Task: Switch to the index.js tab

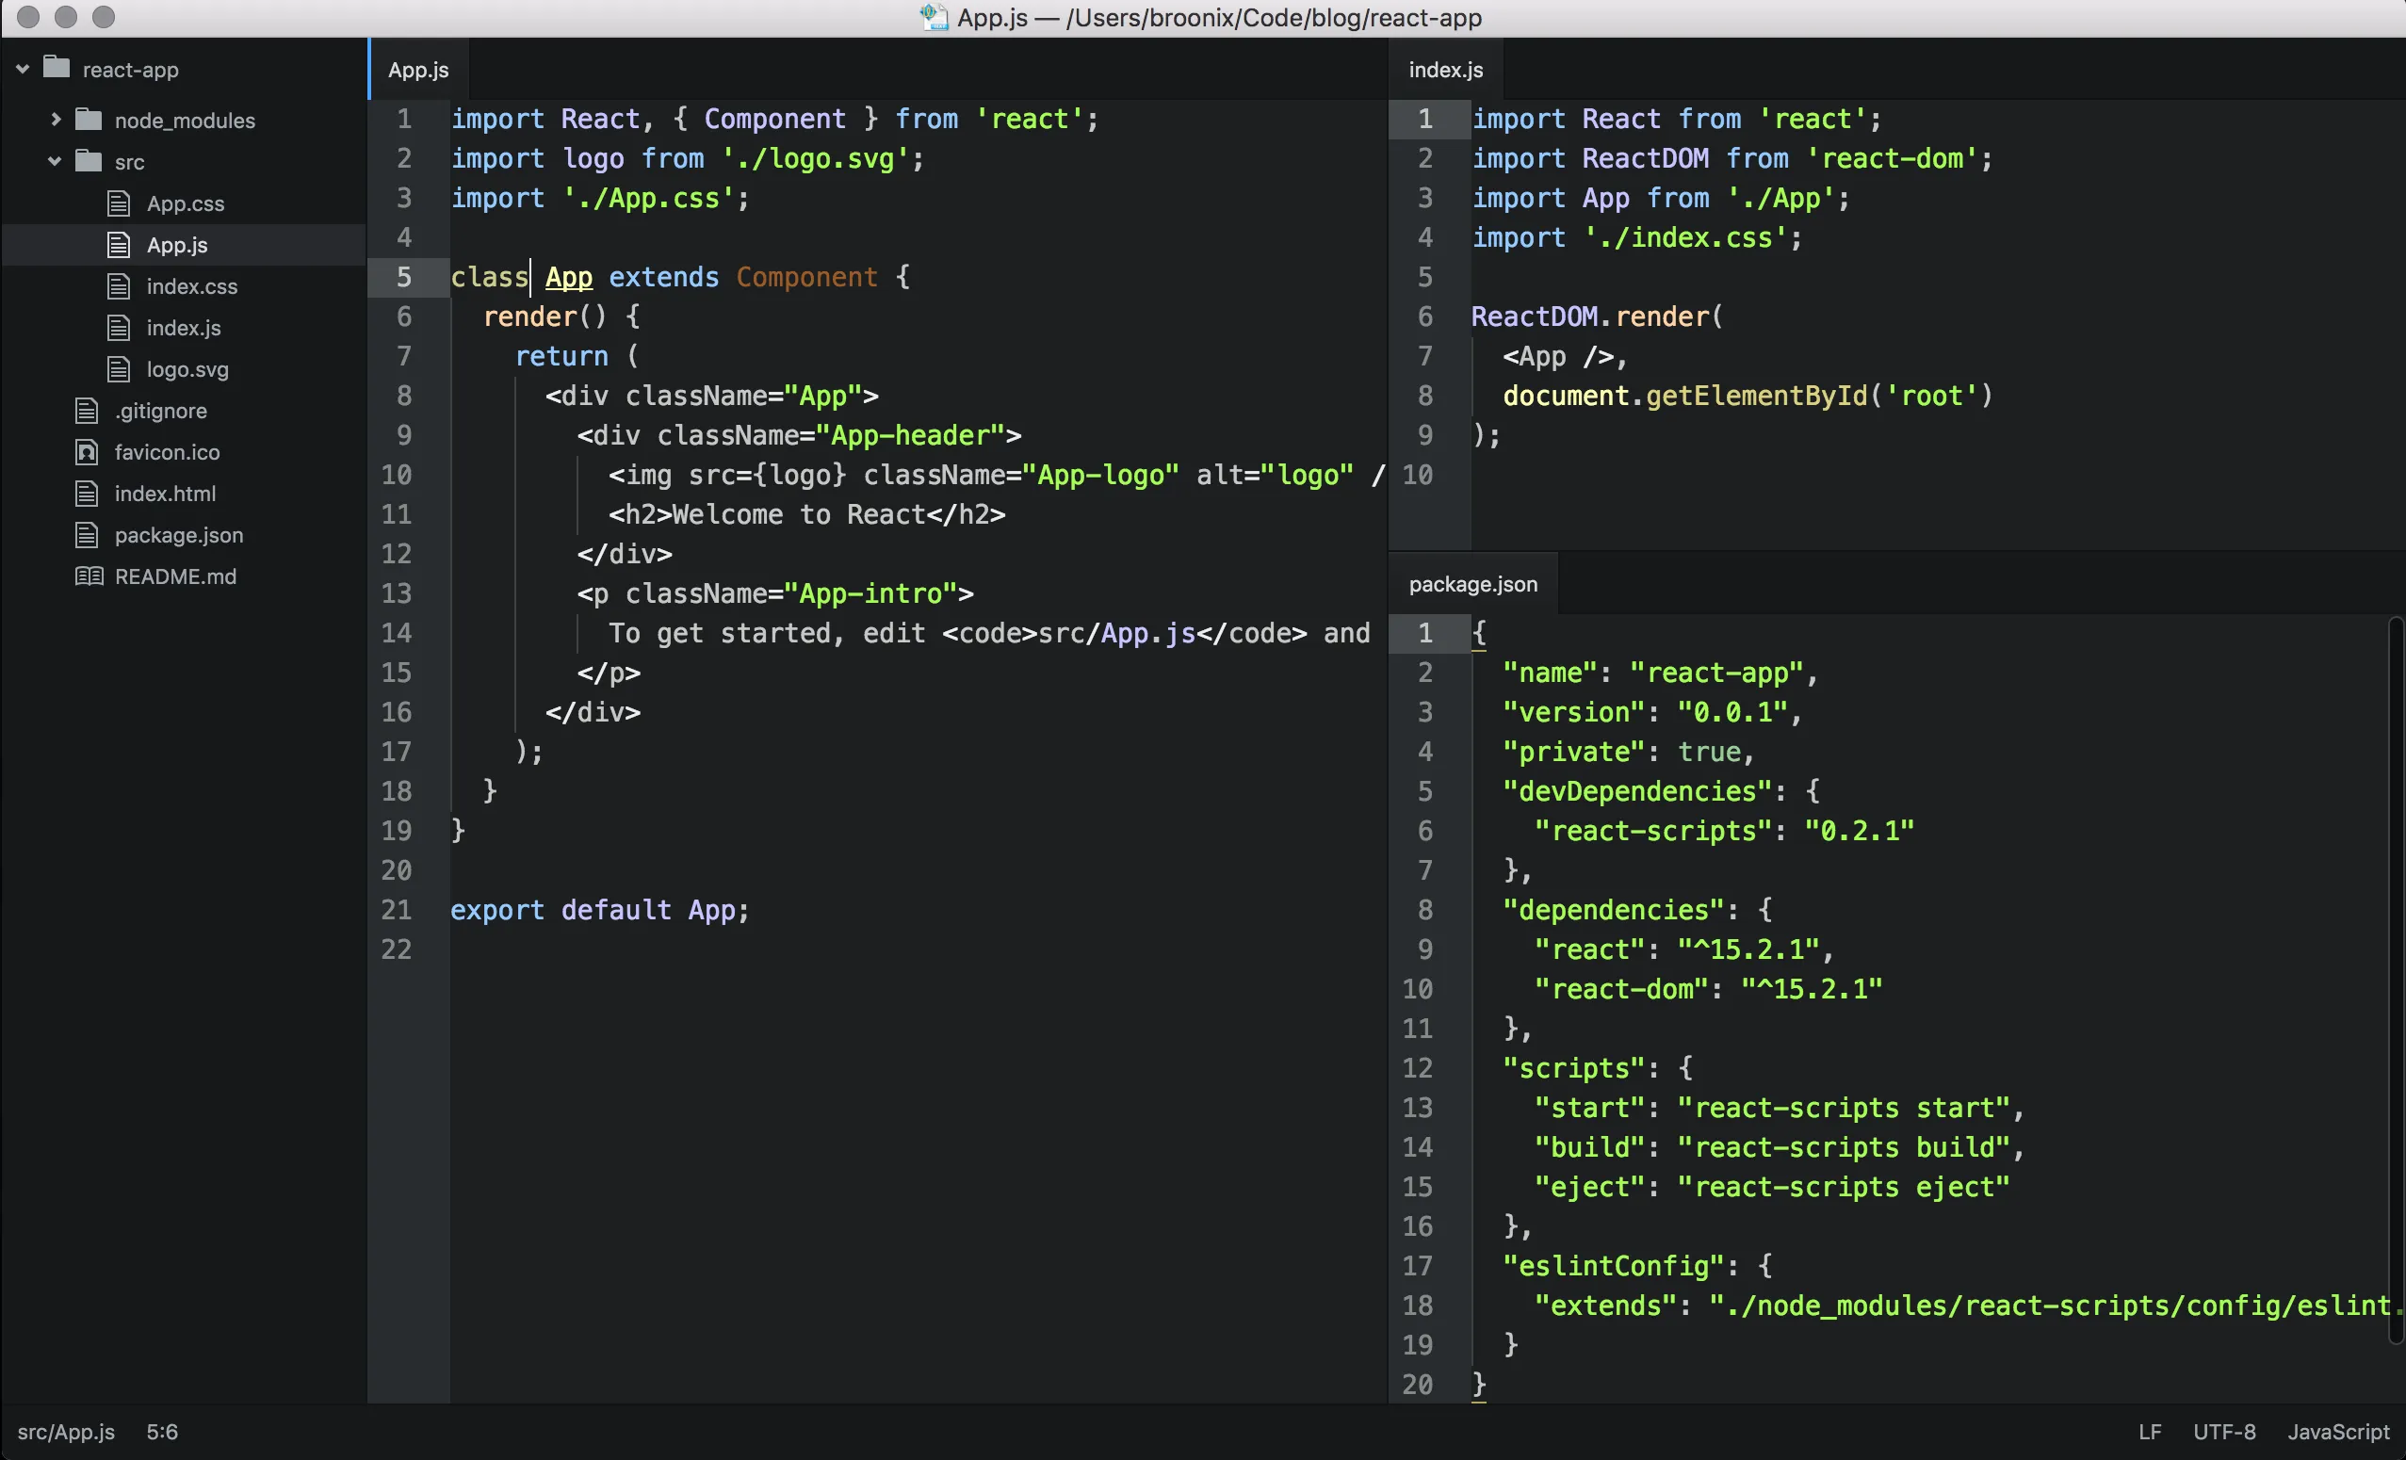Action: click(x=1445, y=69)
